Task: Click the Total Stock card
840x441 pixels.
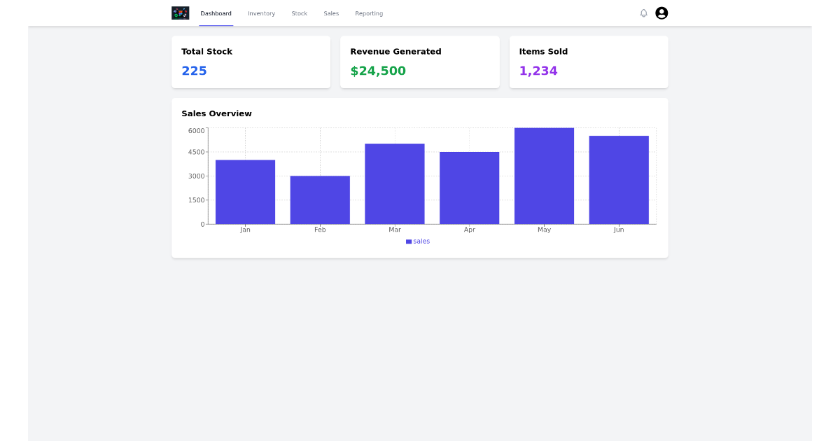Action: 251,62
